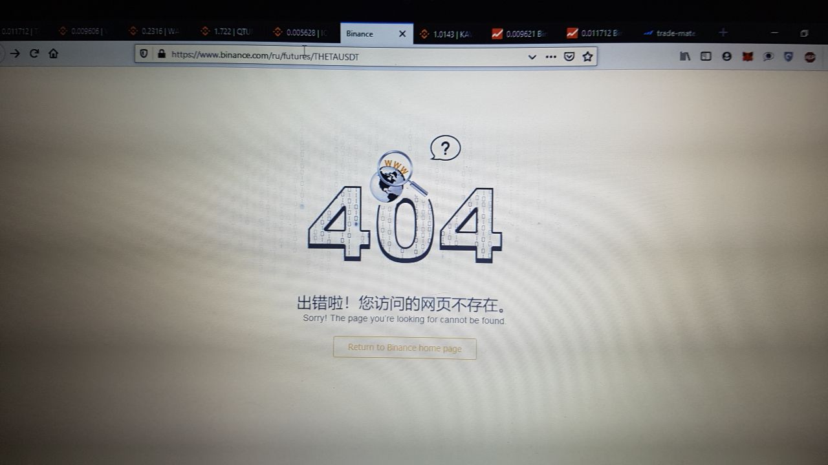
Task: Switch to the trade-mate tab
Action: [670, 33]
